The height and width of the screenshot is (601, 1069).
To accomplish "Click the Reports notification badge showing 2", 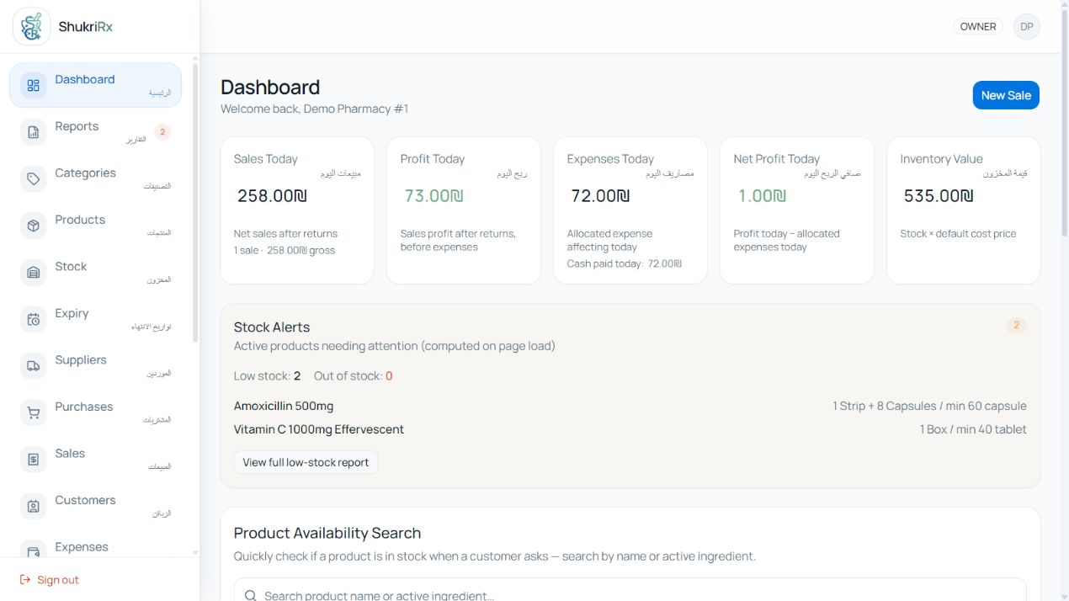I will coord(162,131).
